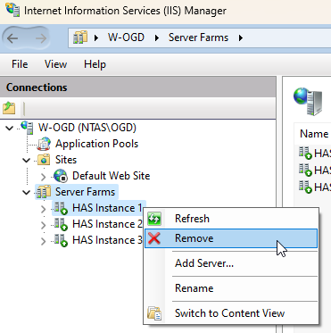Screen dimensions: 331x333
Task: Go forward with the navigation arrow
Action: 41,38
